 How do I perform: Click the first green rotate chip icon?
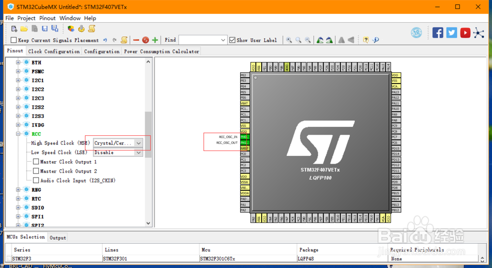(320, 40)
